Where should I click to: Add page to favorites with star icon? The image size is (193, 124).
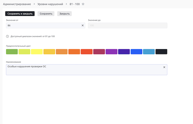[x=83, y=4]
